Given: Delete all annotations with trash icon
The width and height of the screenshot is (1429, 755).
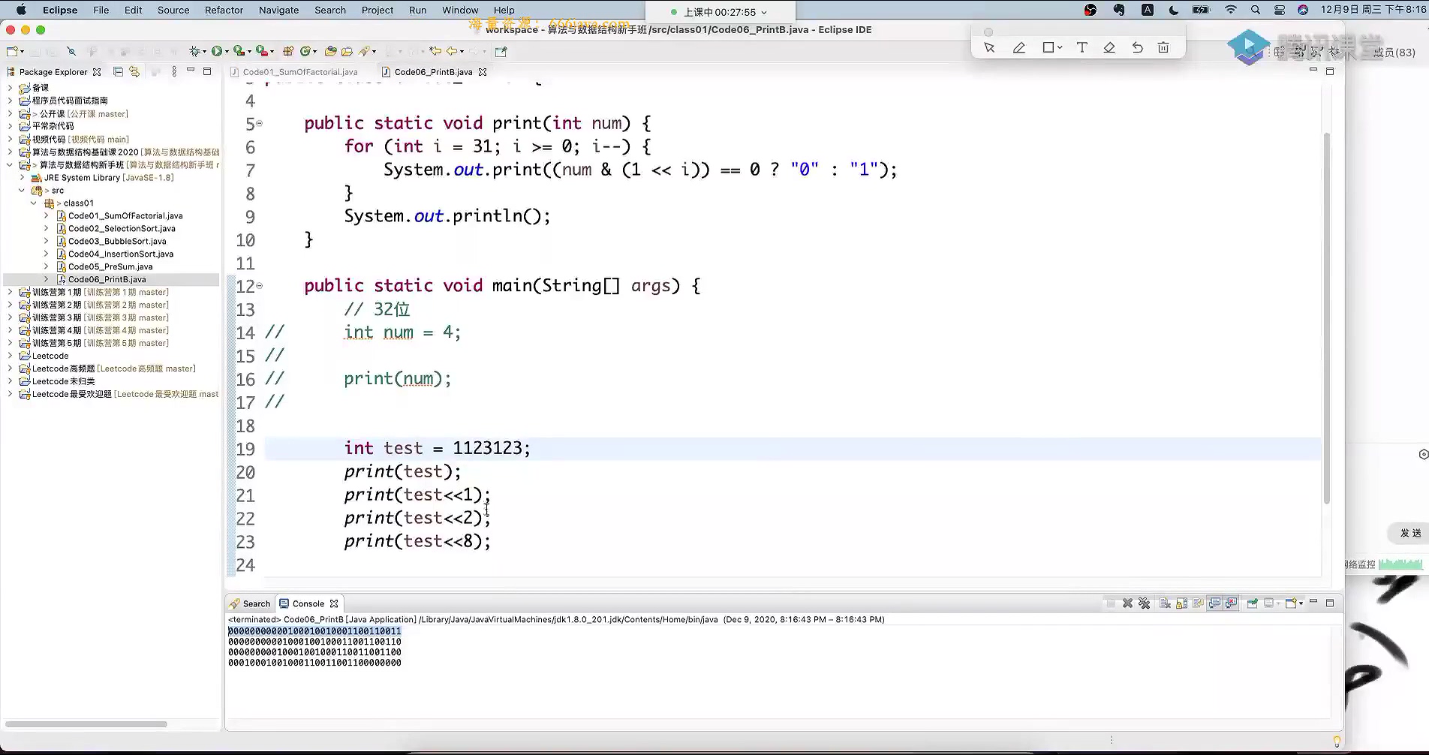Looking at the screenshot, I should tap(1163, 48).
